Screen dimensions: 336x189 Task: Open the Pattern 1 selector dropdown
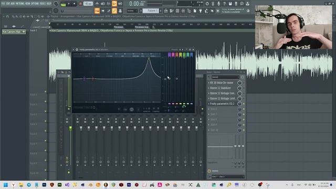tap(150, 10)
